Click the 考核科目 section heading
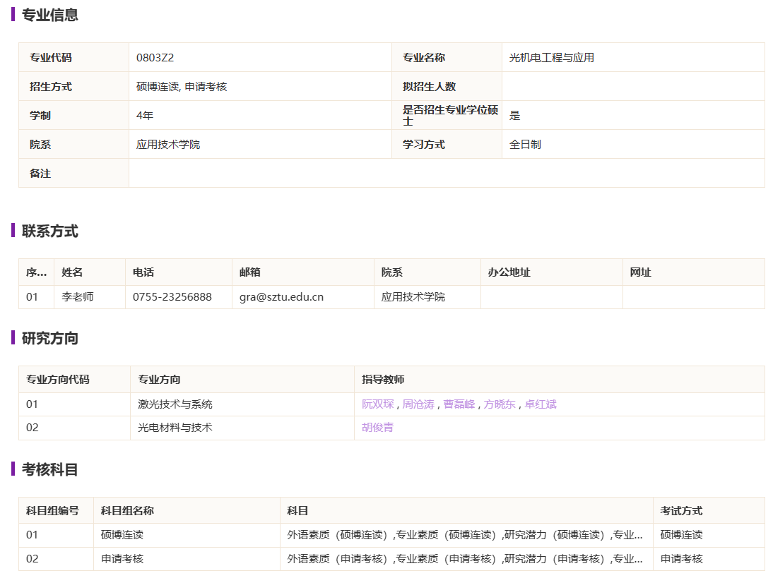Viewport: 773px width, 578px height. pyautogui.click(x=49, y=469)
